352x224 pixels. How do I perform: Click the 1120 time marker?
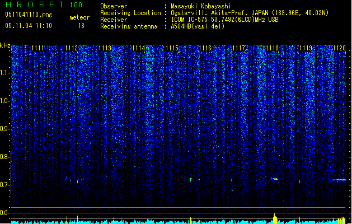point(340,48)
